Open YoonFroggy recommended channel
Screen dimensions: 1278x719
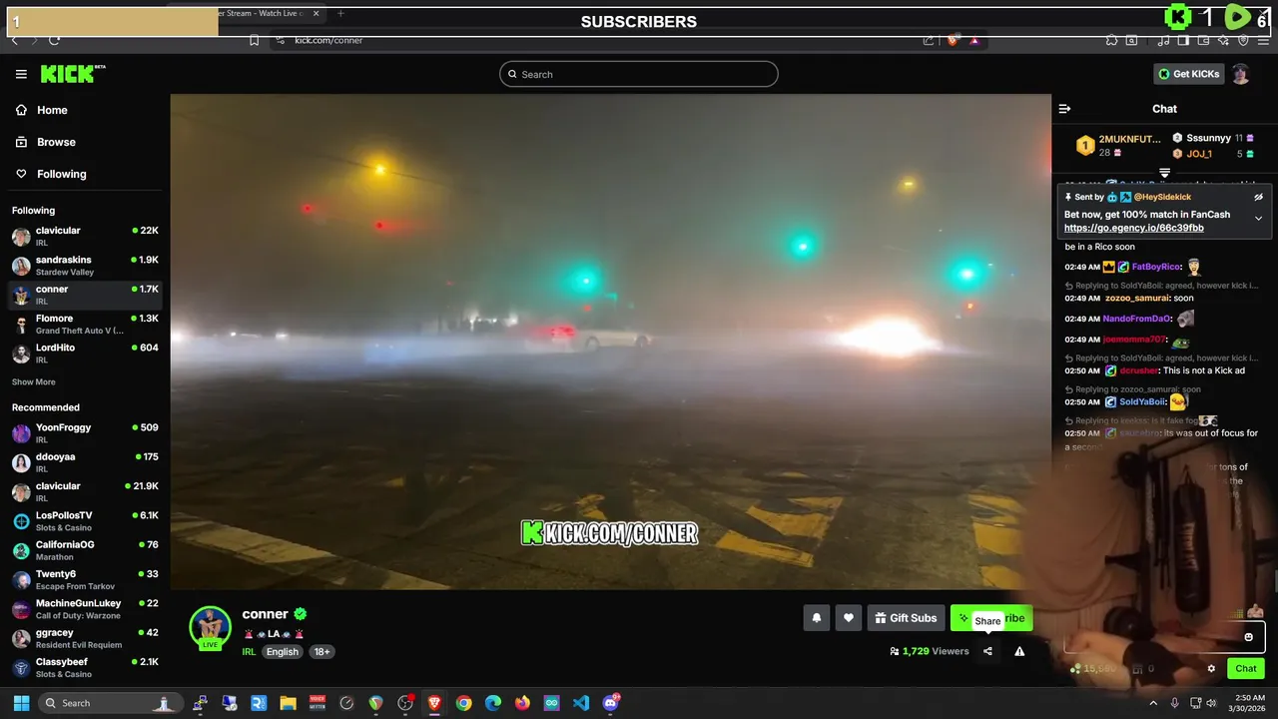(85, 432)
